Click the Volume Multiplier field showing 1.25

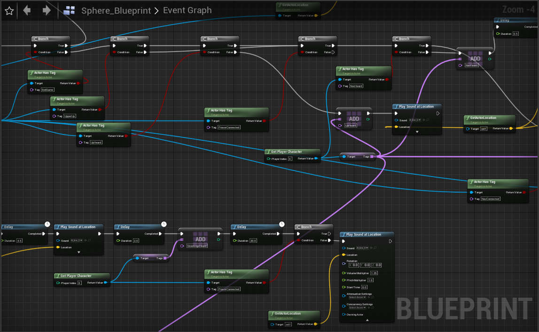click(374, 273)
